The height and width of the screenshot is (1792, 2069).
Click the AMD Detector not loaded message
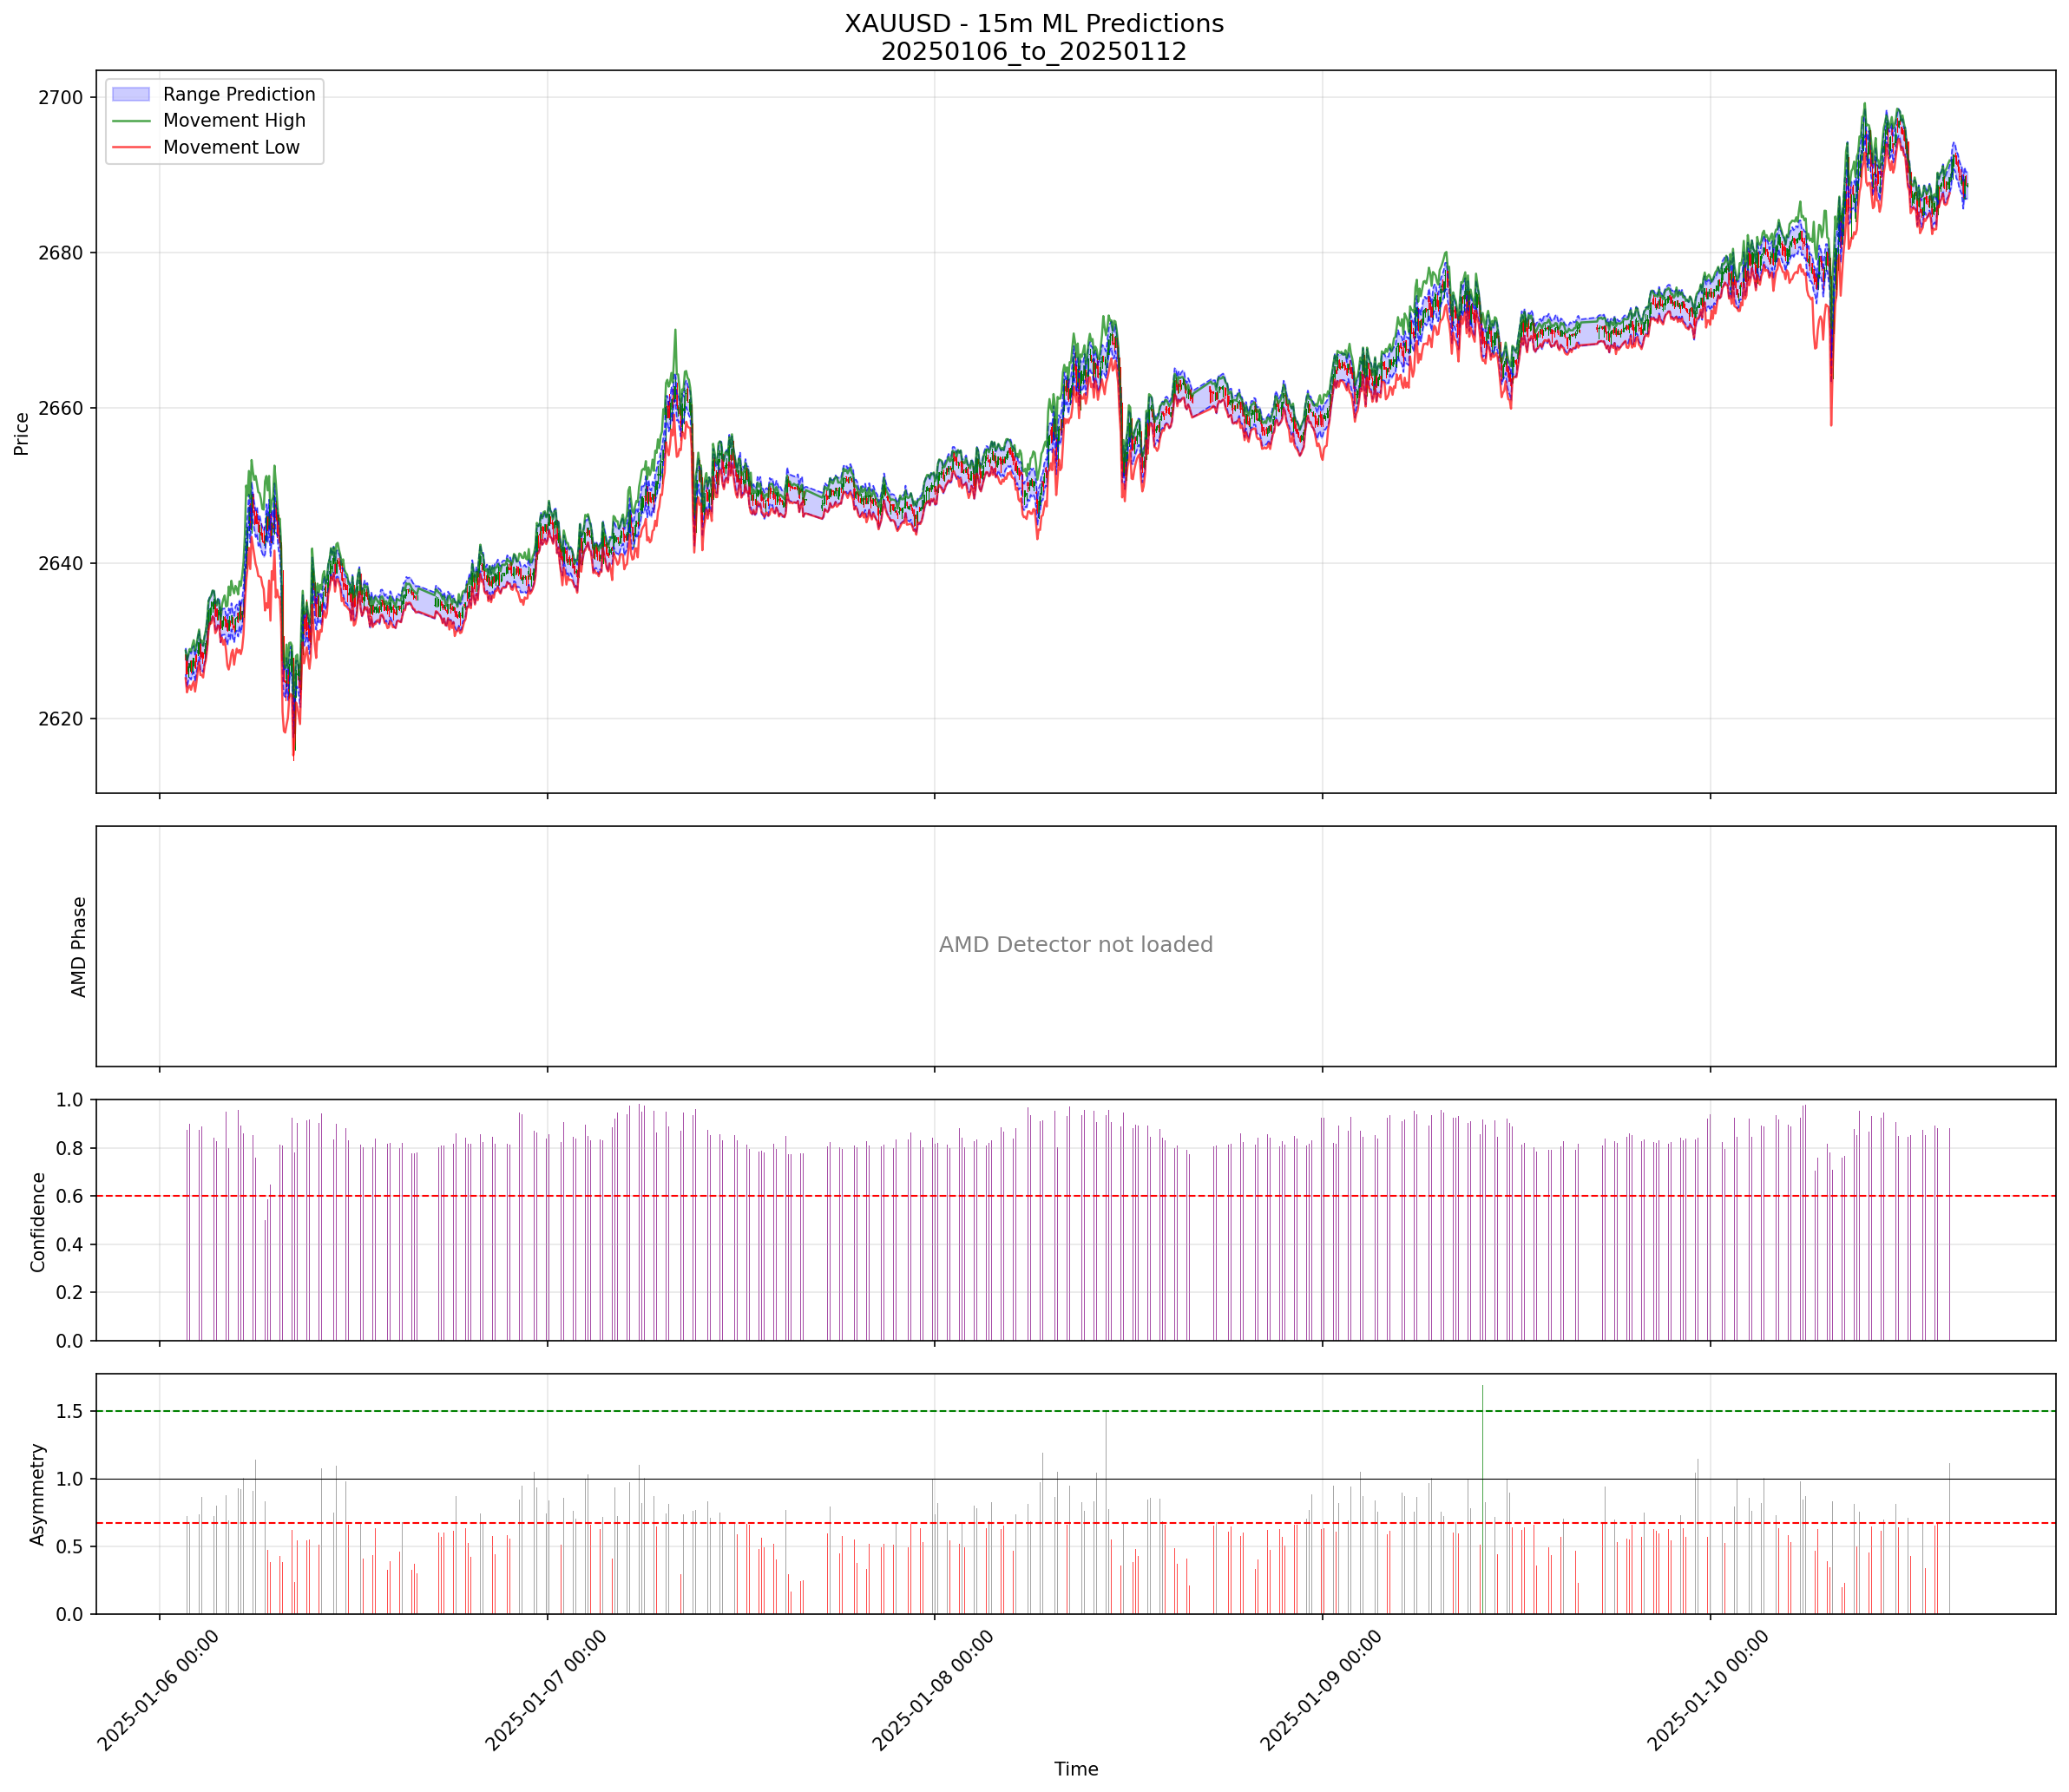pyautogui.click(x=1075, y=945)
